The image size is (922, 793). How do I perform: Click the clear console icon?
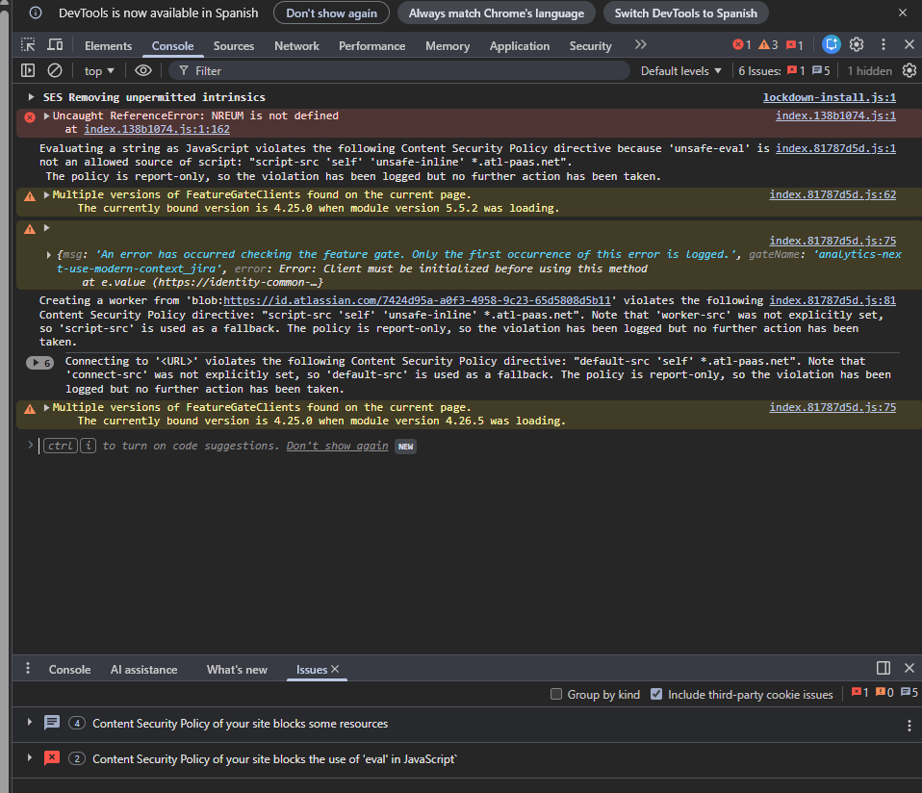pos(55,70)
